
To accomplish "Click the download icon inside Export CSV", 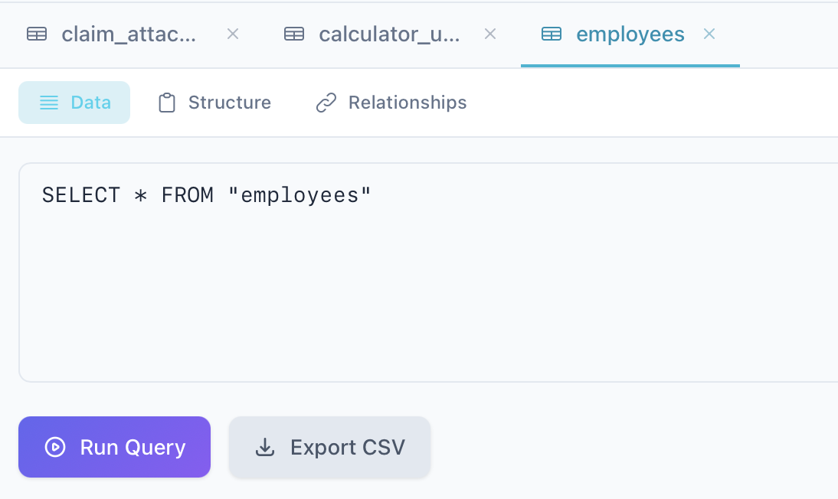I will pyautogui.click(x=265, y=447).
